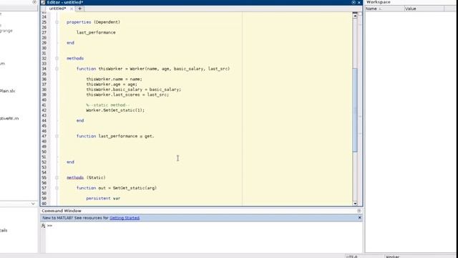Open the Getting Started link
458x258 pixels.
(x=125, y=218)
